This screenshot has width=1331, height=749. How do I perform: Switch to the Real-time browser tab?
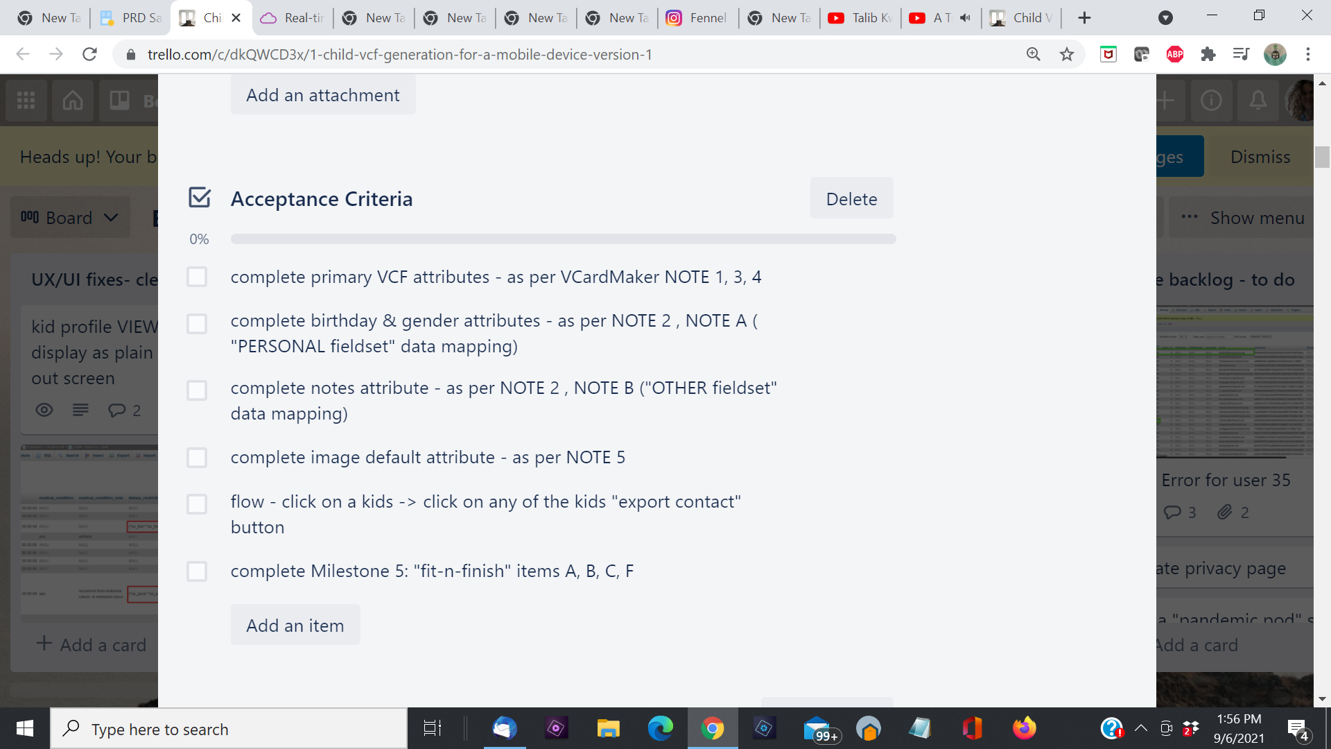coord(293,18)
